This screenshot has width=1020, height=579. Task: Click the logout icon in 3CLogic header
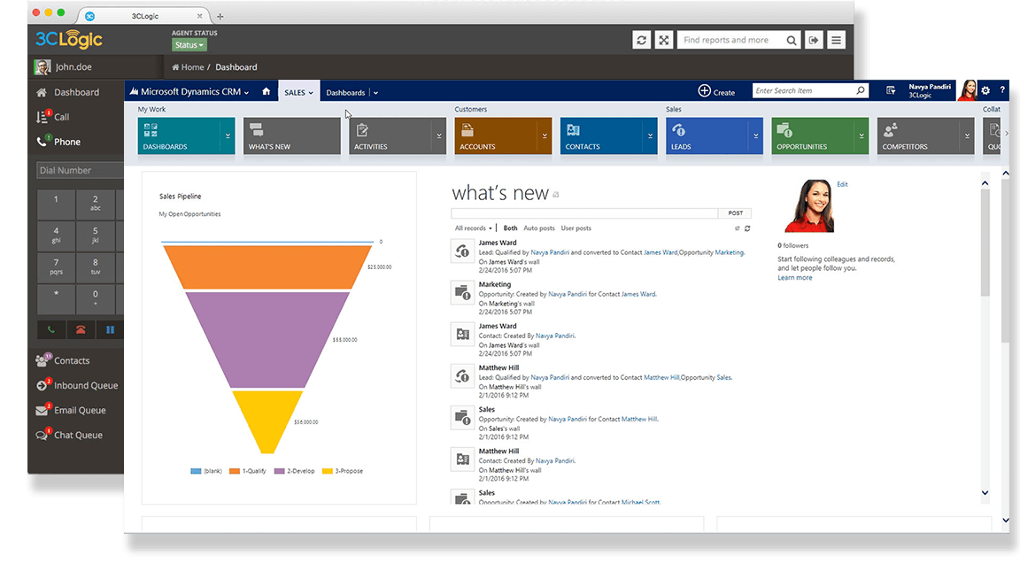pyautogui.click(x=814, y=41)
